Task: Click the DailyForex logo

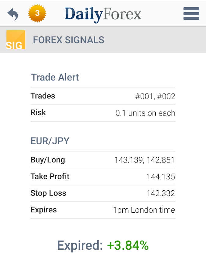Action: tap(103, 14)
